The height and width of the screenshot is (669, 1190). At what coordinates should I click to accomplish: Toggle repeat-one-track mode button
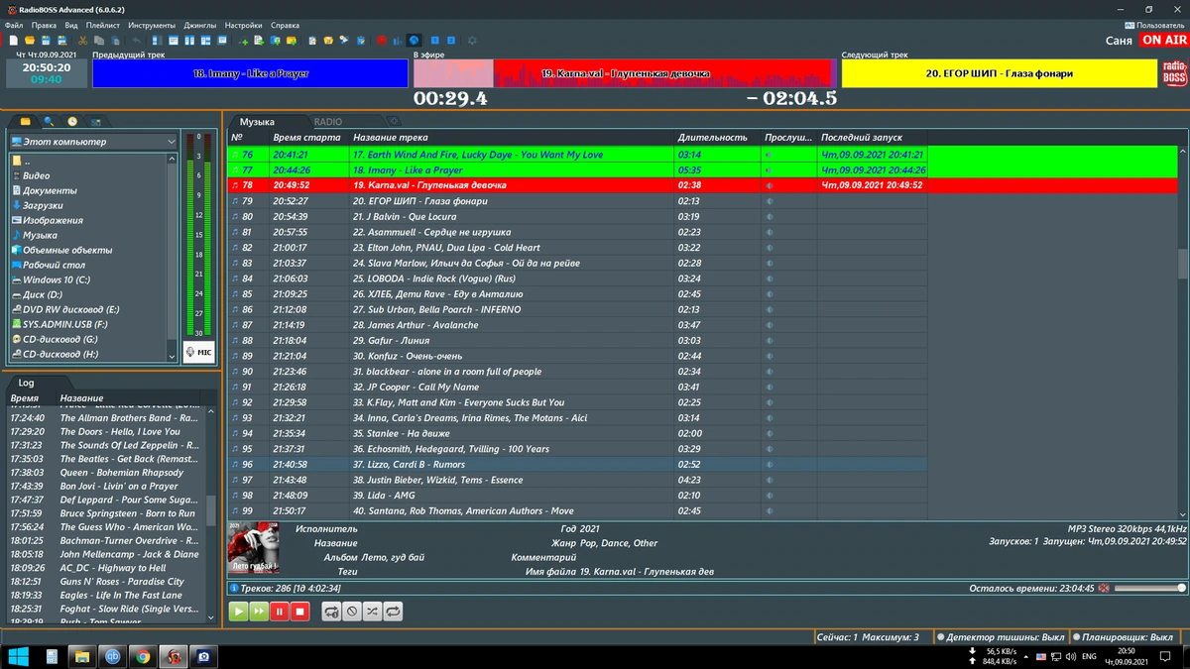point(331,612)
